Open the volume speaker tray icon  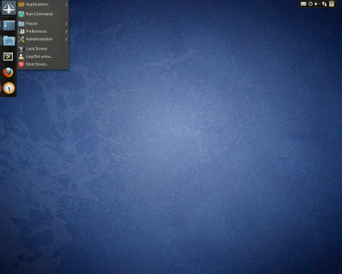pos(317,4)
